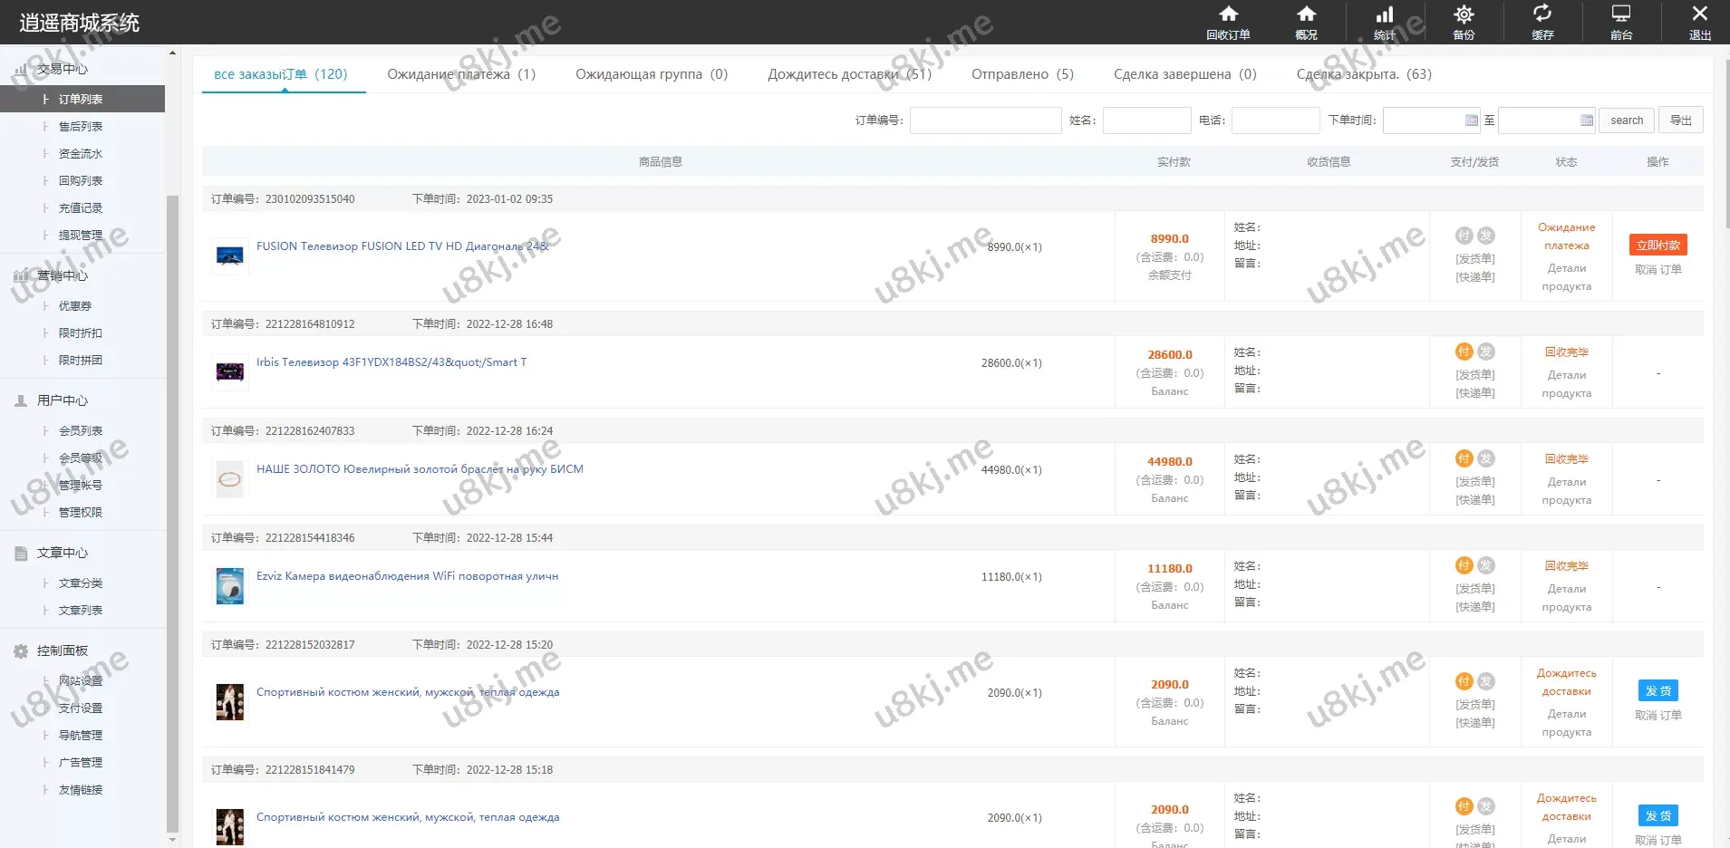Open the 前台 monitor icon
Image resolution: width=1730 pixels, height=848 pixels.
[x=1621, y=22]
